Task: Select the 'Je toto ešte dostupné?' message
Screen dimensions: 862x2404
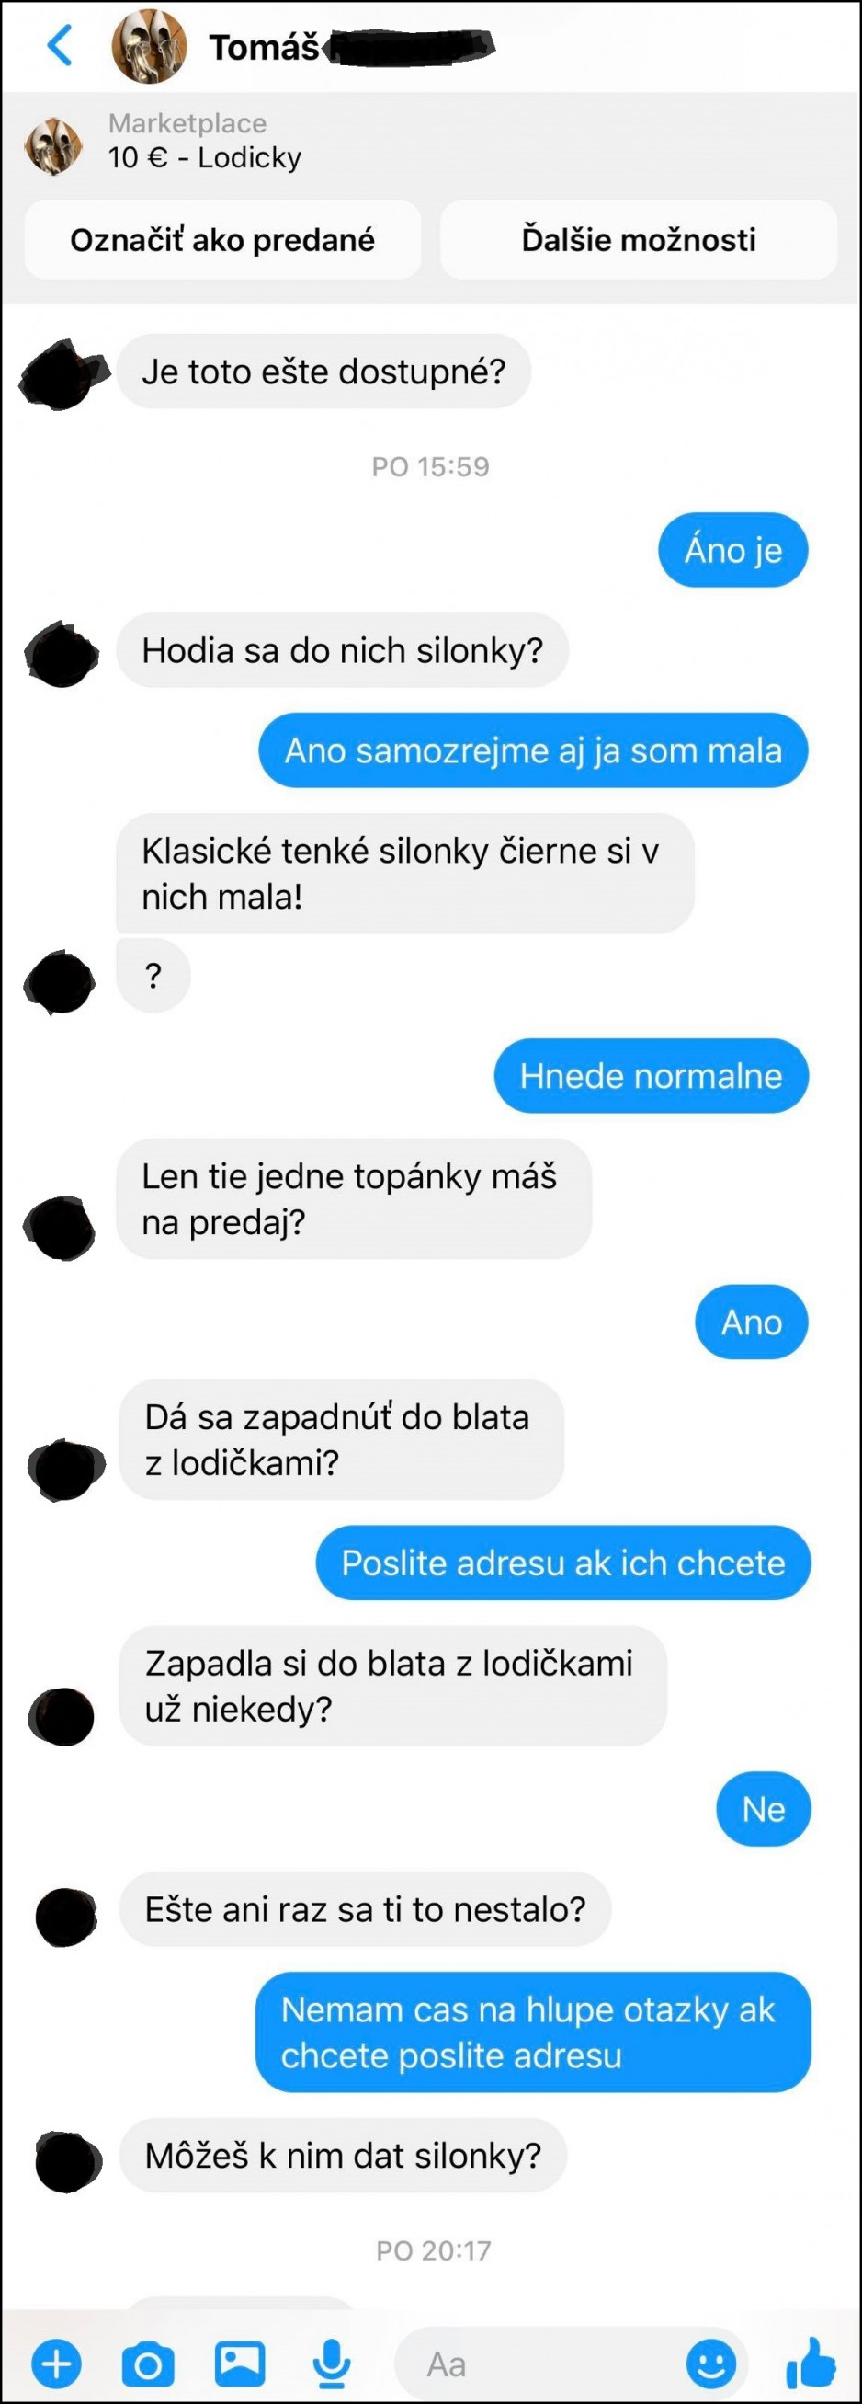Action: pos(323,372)
